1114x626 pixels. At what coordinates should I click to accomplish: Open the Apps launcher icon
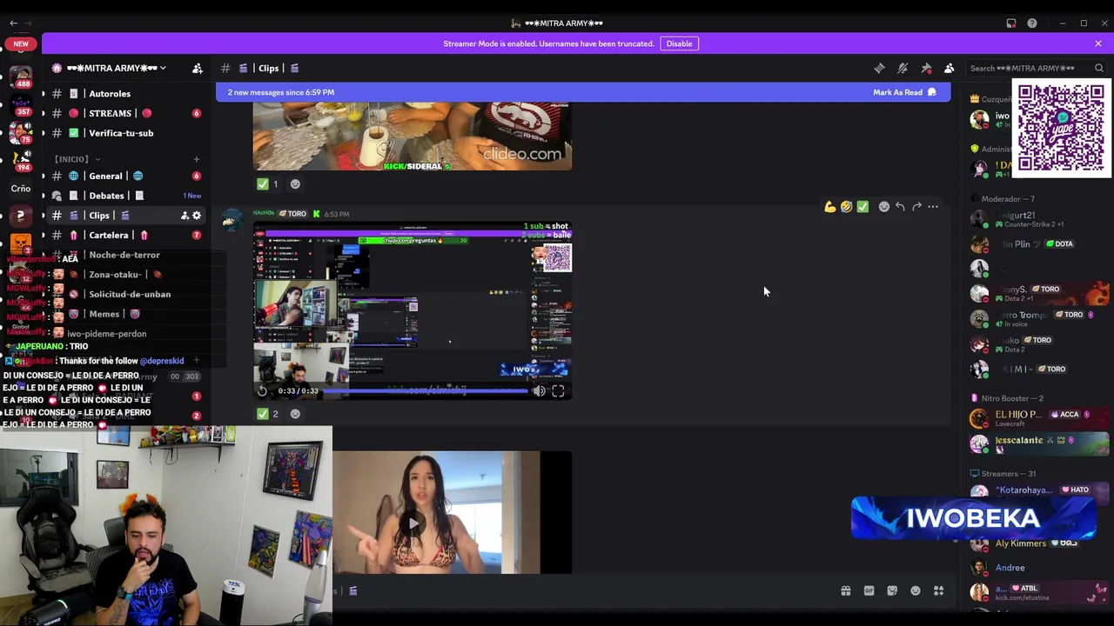point(939,591)
